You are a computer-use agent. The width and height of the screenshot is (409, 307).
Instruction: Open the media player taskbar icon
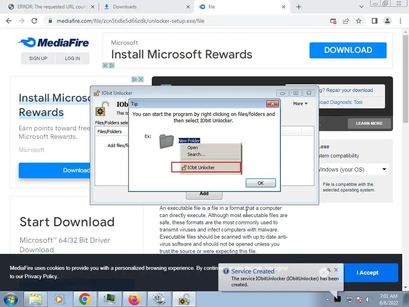60,299
